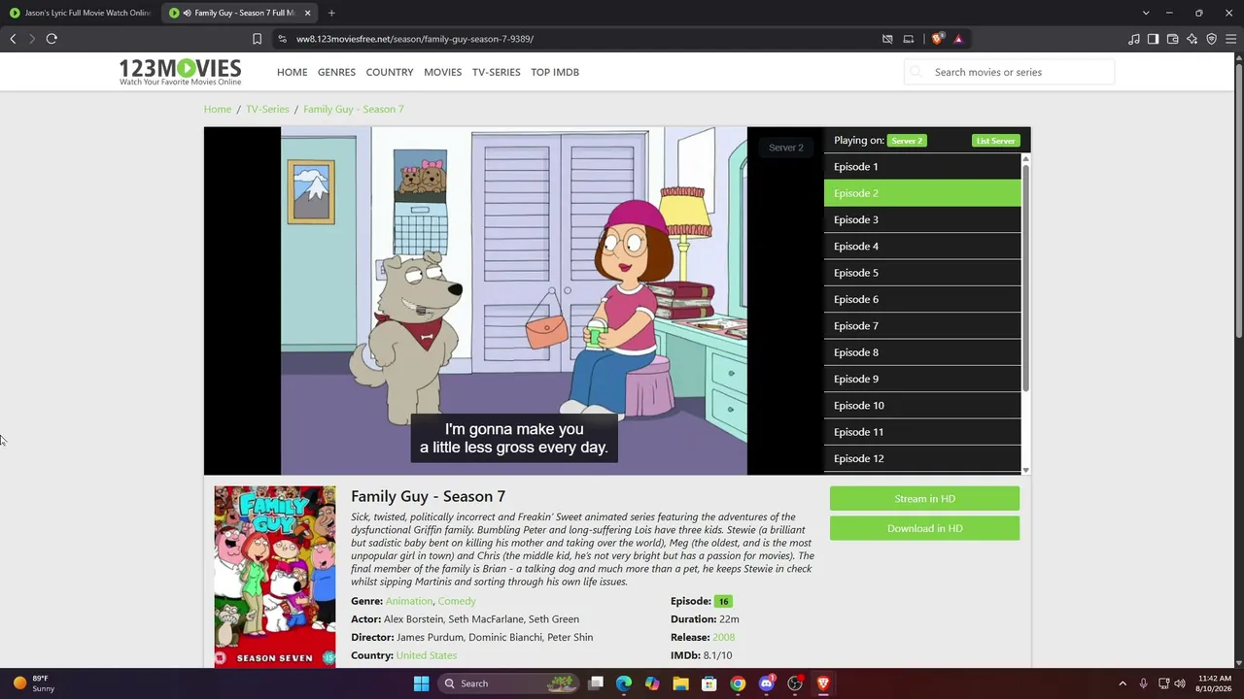Choose Episode 7 in the episode list
This screenshot has height=699, width=1244.
(x=922, y=326)
